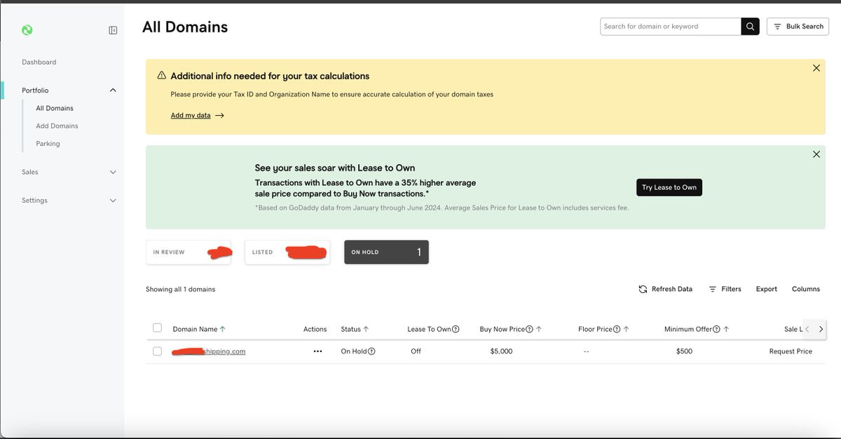The image size is (841, 439).
Task: Open the Columns options
Action: 806,290
